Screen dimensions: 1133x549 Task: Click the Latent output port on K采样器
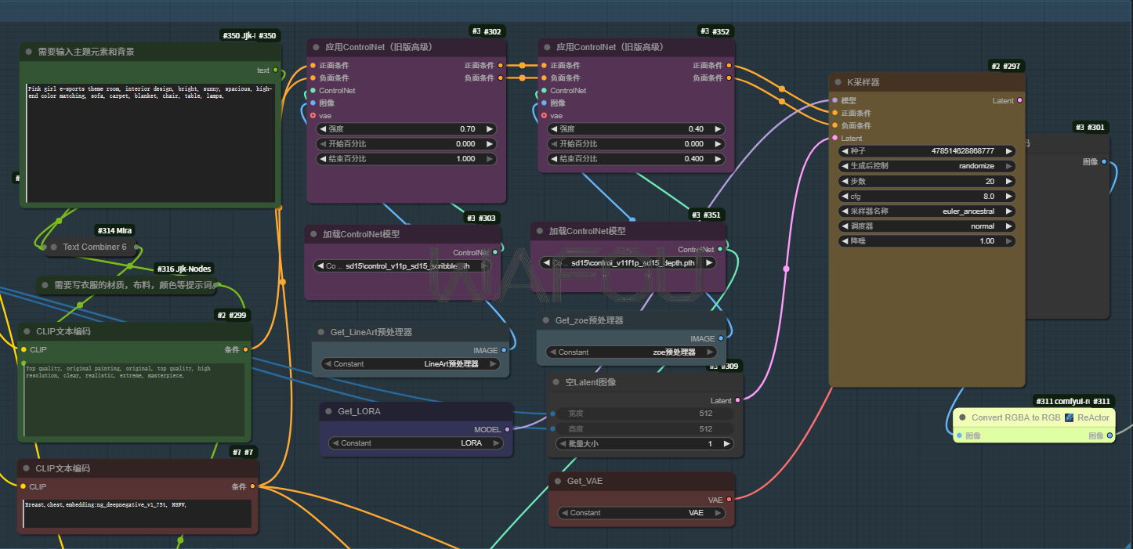(1019, 100)
